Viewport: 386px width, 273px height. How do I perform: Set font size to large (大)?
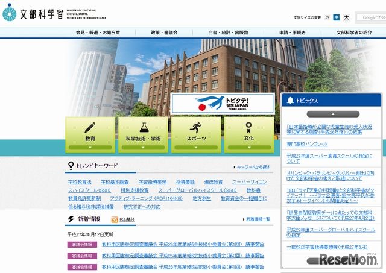point(346,17)
